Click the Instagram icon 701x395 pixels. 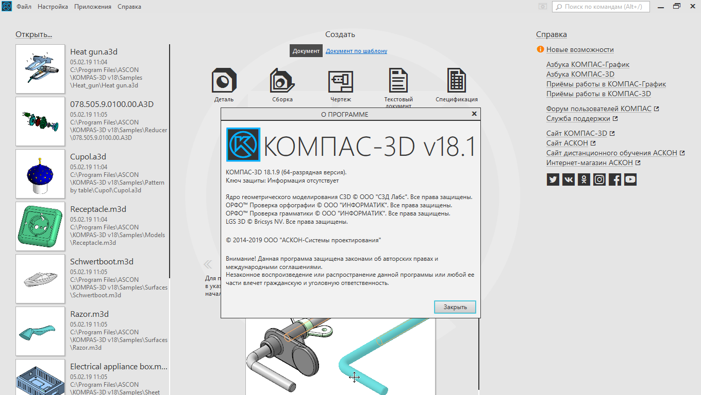click(x=599, y=179)
